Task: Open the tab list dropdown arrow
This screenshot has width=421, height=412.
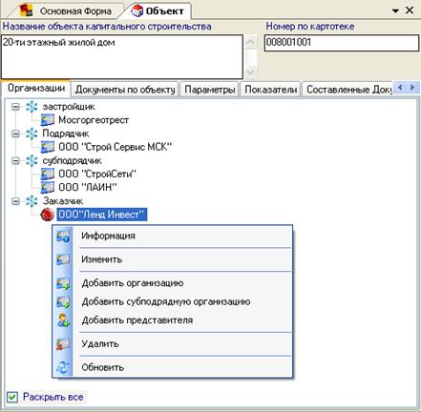Action: pyautogui.click(x=395, y=11)
